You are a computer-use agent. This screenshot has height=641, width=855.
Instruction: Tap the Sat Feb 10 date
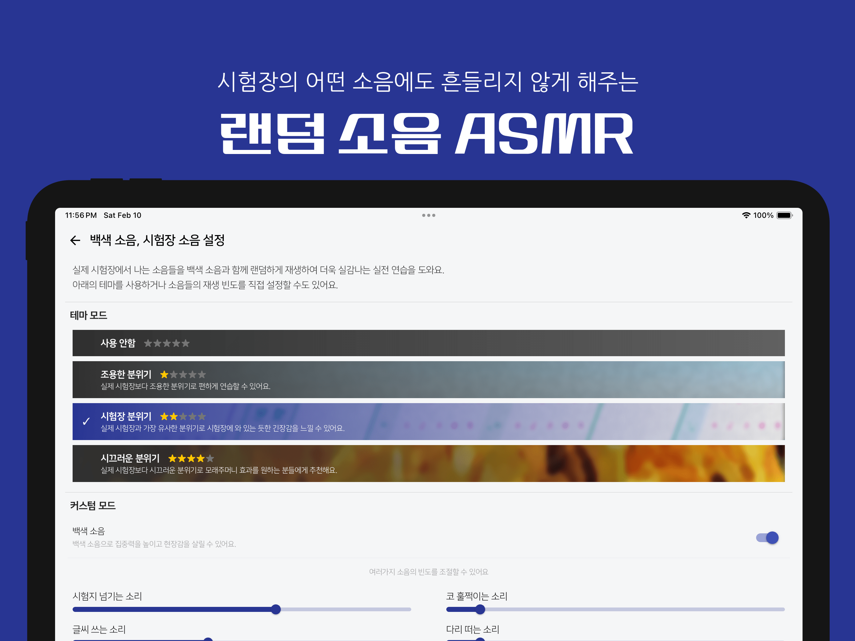(x=123, y=215)
